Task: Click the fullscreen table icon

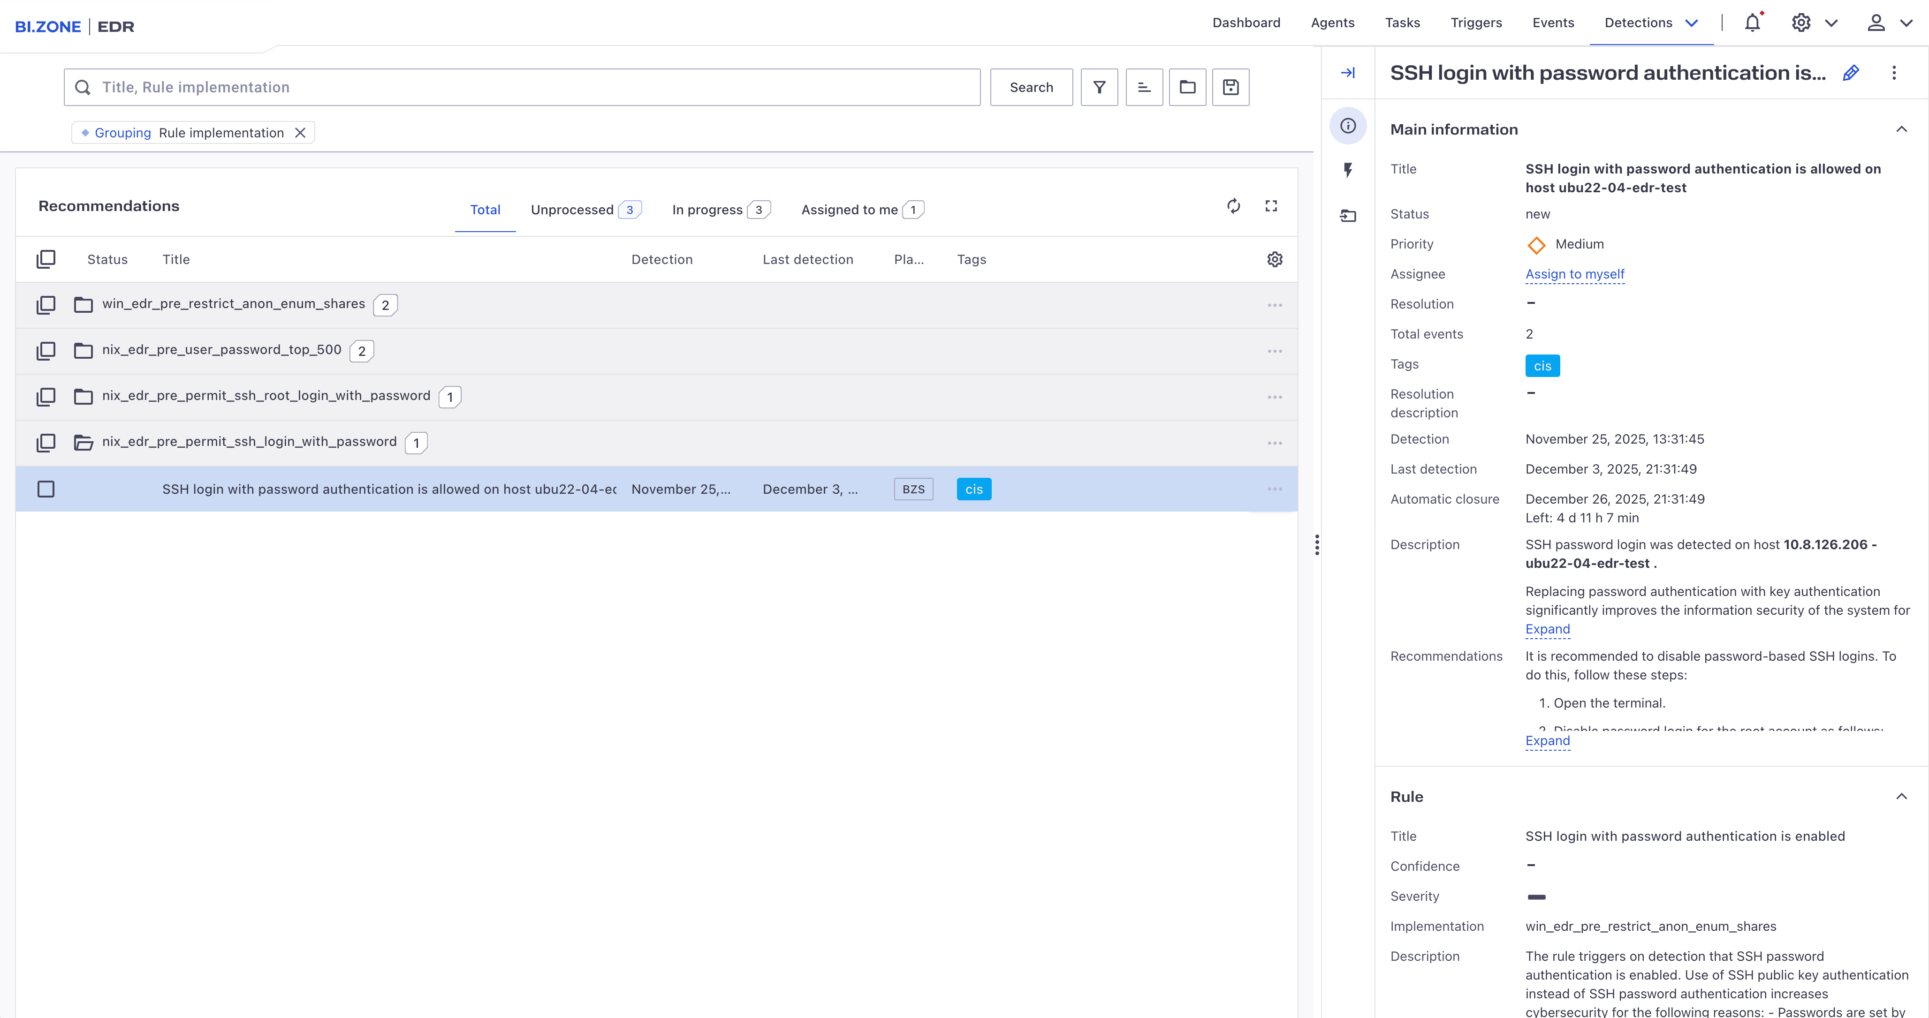Action: coord(1271,206)
